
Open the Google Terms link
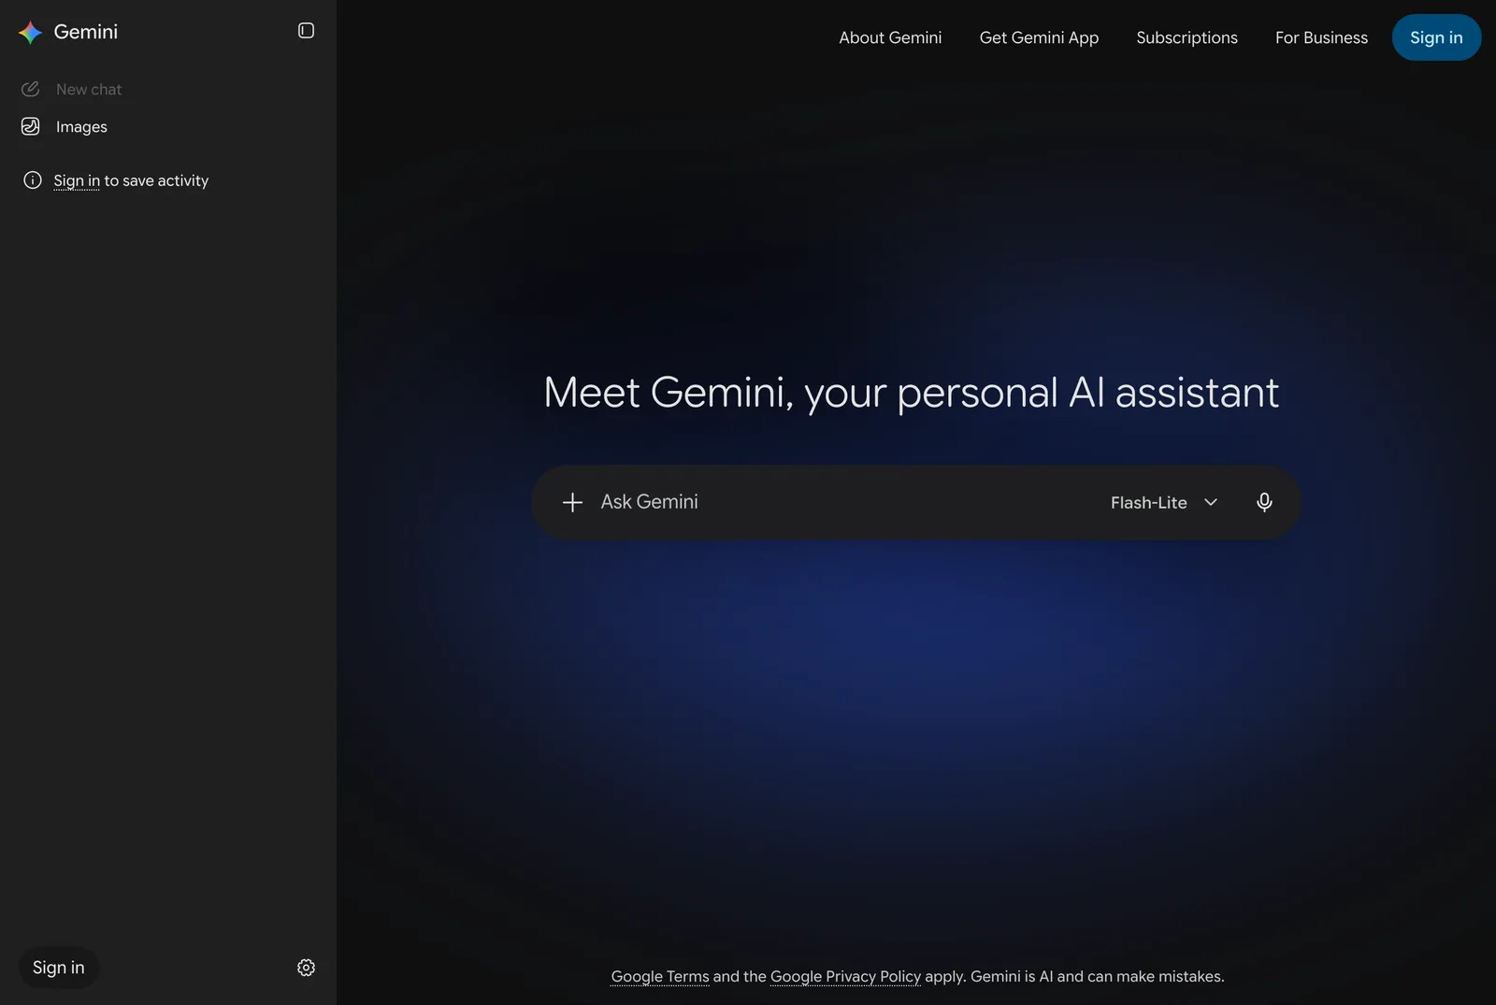(x=660, y=976)
